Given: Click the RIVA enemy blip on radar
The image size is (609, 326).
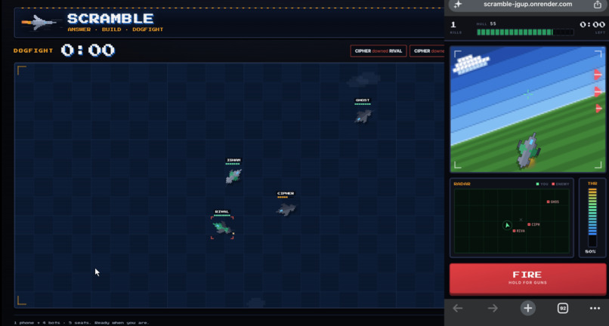Looking at the screenshot, I should click(515, 230).
